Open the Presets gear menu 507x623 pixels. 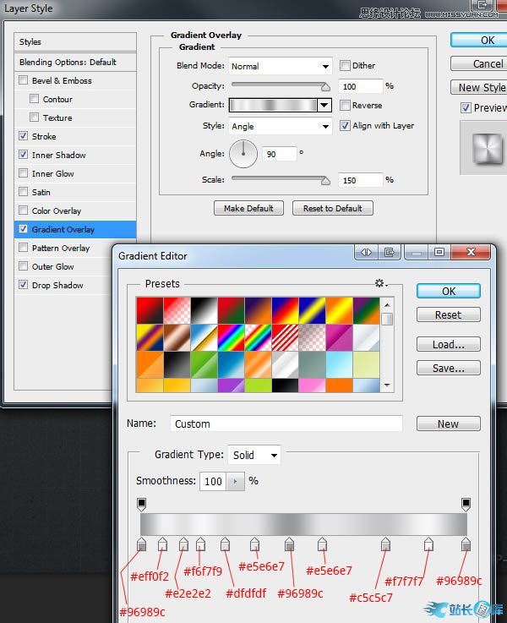click(x=380, y=284)
